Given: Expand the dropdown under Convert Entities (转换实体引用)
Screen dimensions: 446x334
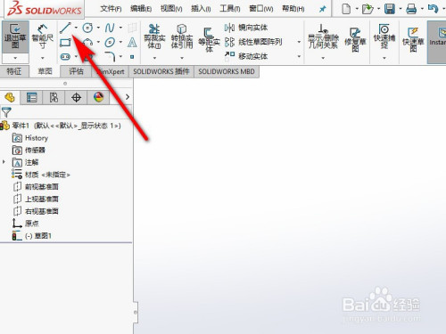Looking at the screenshot, I should pyautogui.click(x=182, y=58).
